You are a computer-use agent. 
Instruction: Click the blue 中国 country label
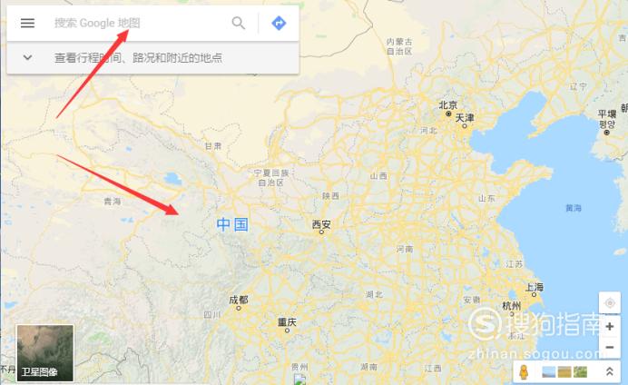232,224
